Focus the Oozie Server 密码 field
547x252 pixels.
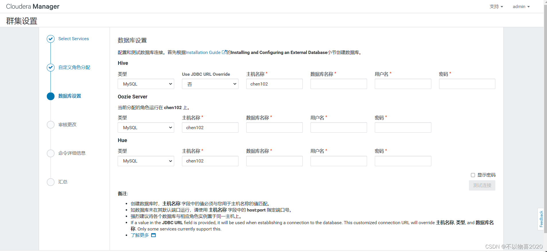click(403, 127)
